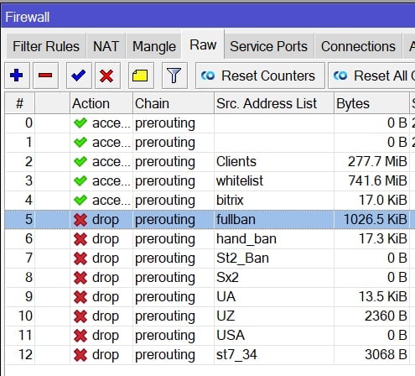Switch to the Connections tab
This screenshot has width=415, height=376.
coord(358,46)
